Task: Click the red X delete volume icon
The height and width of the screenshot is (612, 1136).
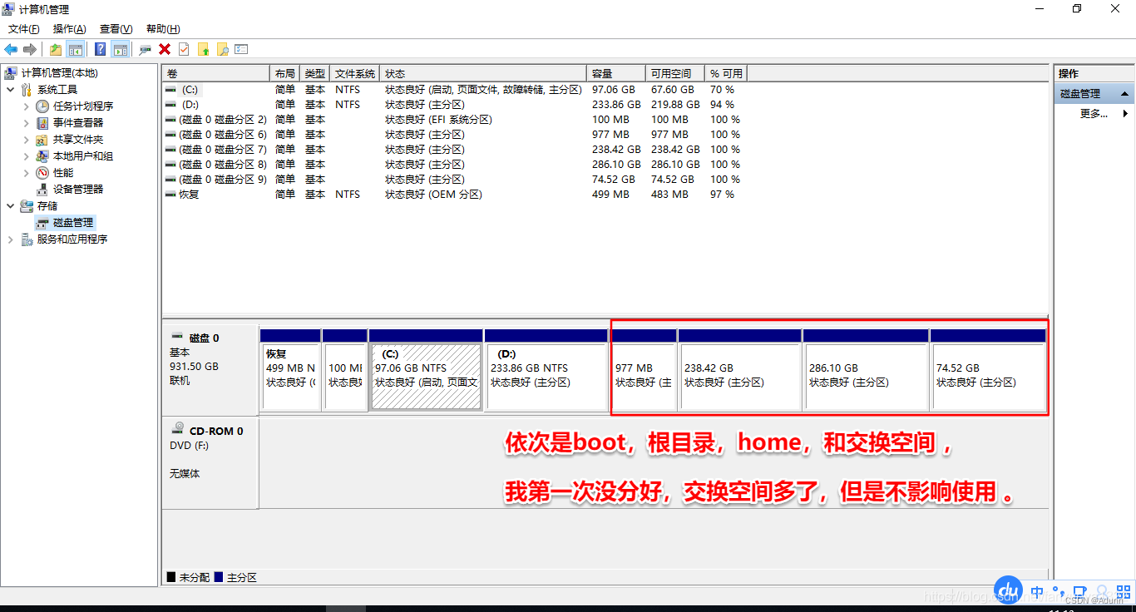Action: (165, 49)
